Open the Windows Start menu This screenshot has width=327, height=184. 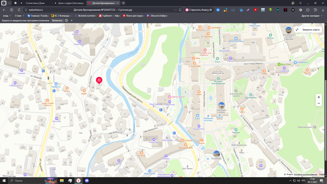click(4, 180)
